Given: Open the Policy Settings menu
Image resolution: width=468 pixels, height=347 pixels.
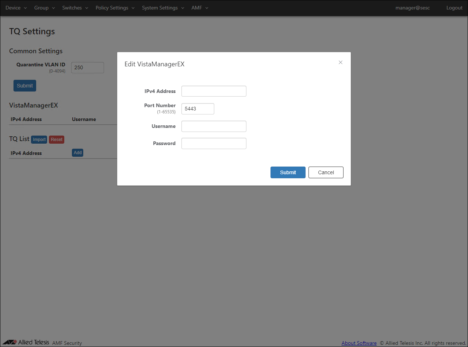Looking at the screenshot, I should coord(115,8).
